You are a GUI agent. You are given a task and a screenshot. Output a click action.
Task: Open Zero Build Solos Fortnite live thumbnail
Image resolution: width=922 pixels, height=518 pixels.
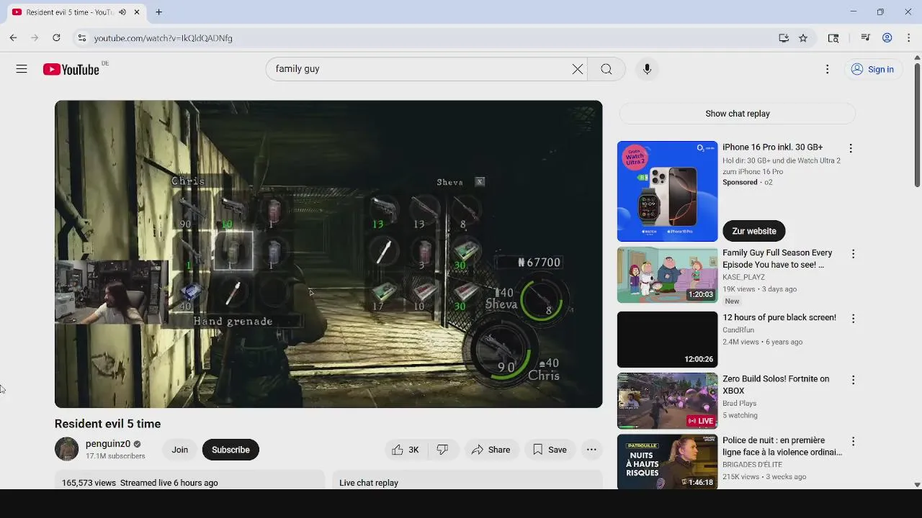[x=667, y=401]
